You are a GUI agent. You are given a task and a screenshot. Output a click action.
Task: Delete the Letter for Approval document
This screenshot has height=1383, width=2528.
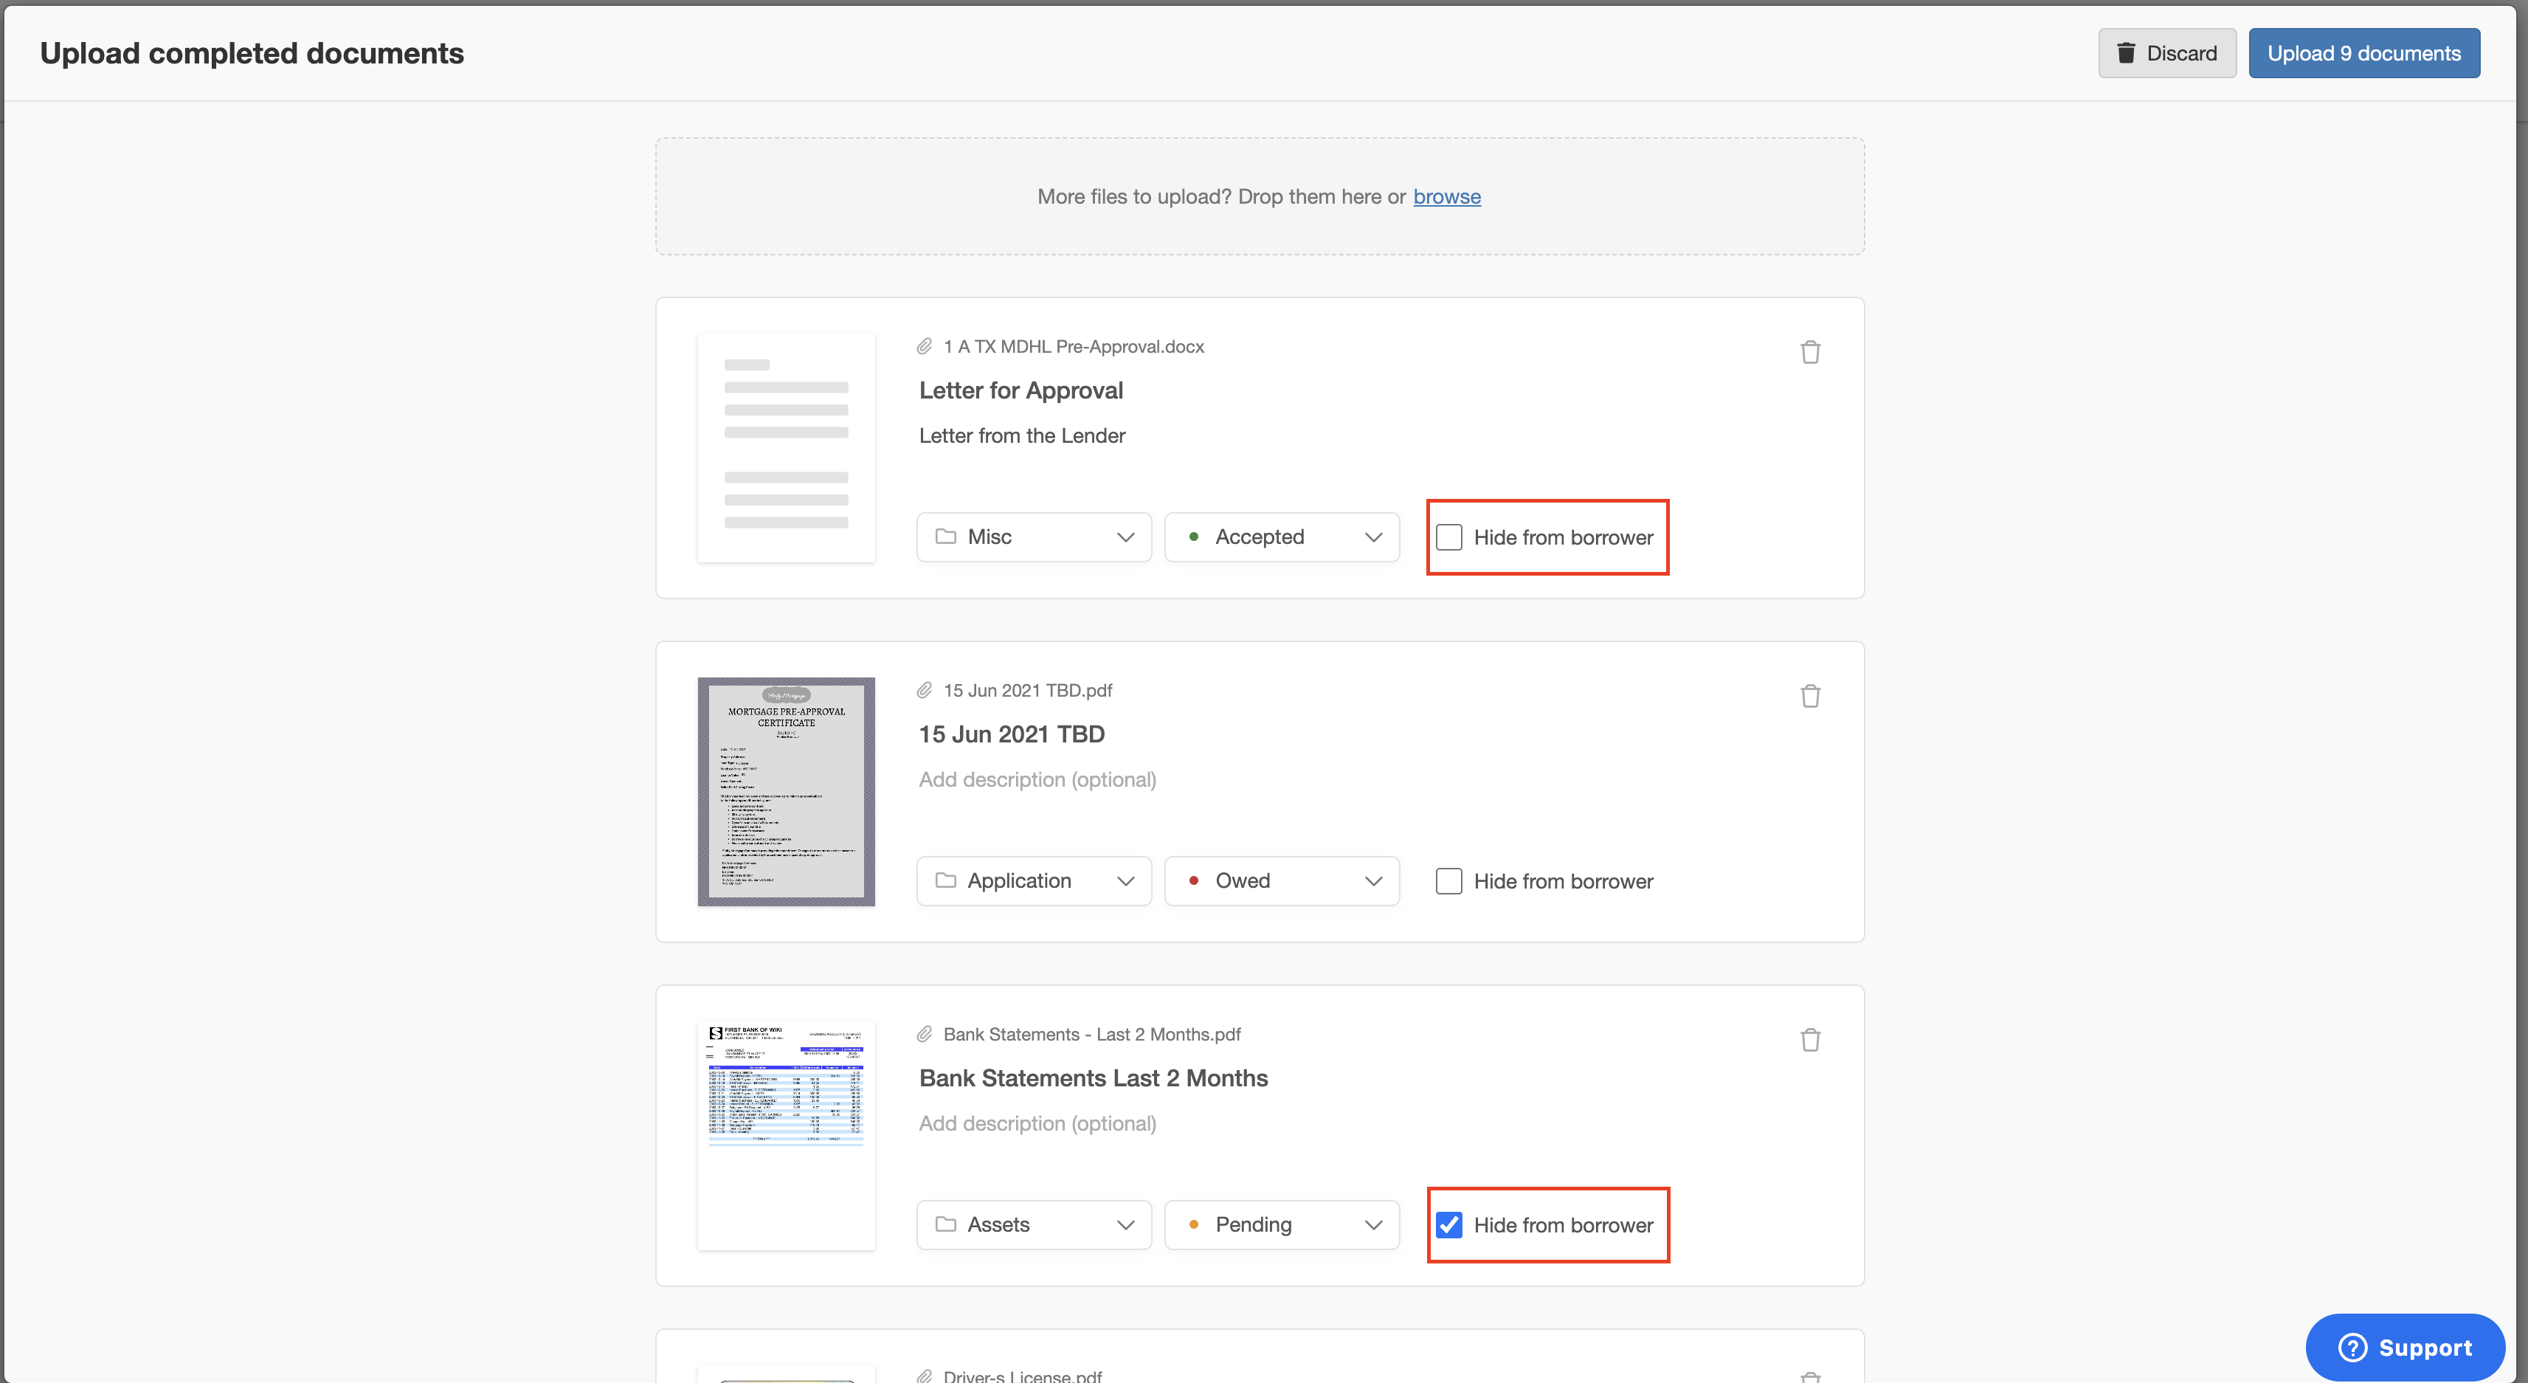click(x=1811, y=351)
